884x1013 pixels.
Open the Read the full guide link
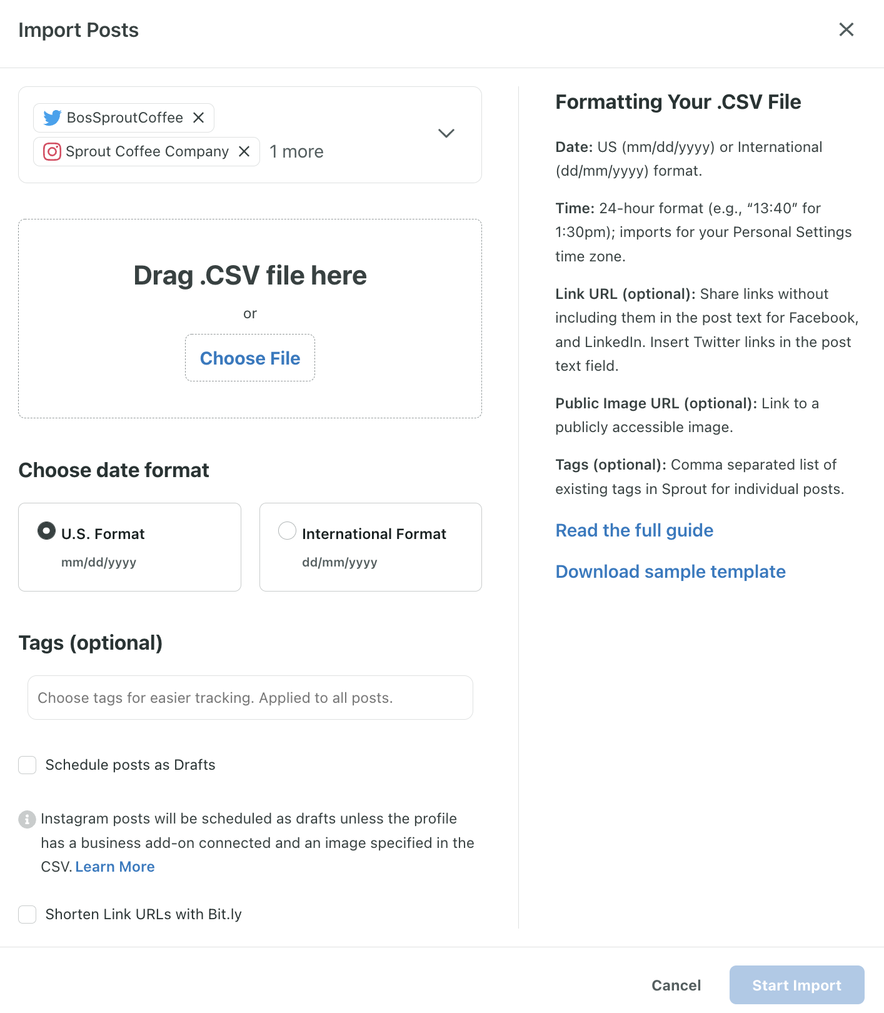coord(634,530)
